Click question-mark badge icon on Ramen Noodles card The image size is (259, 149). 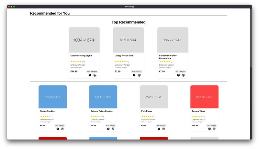[58, 129]
